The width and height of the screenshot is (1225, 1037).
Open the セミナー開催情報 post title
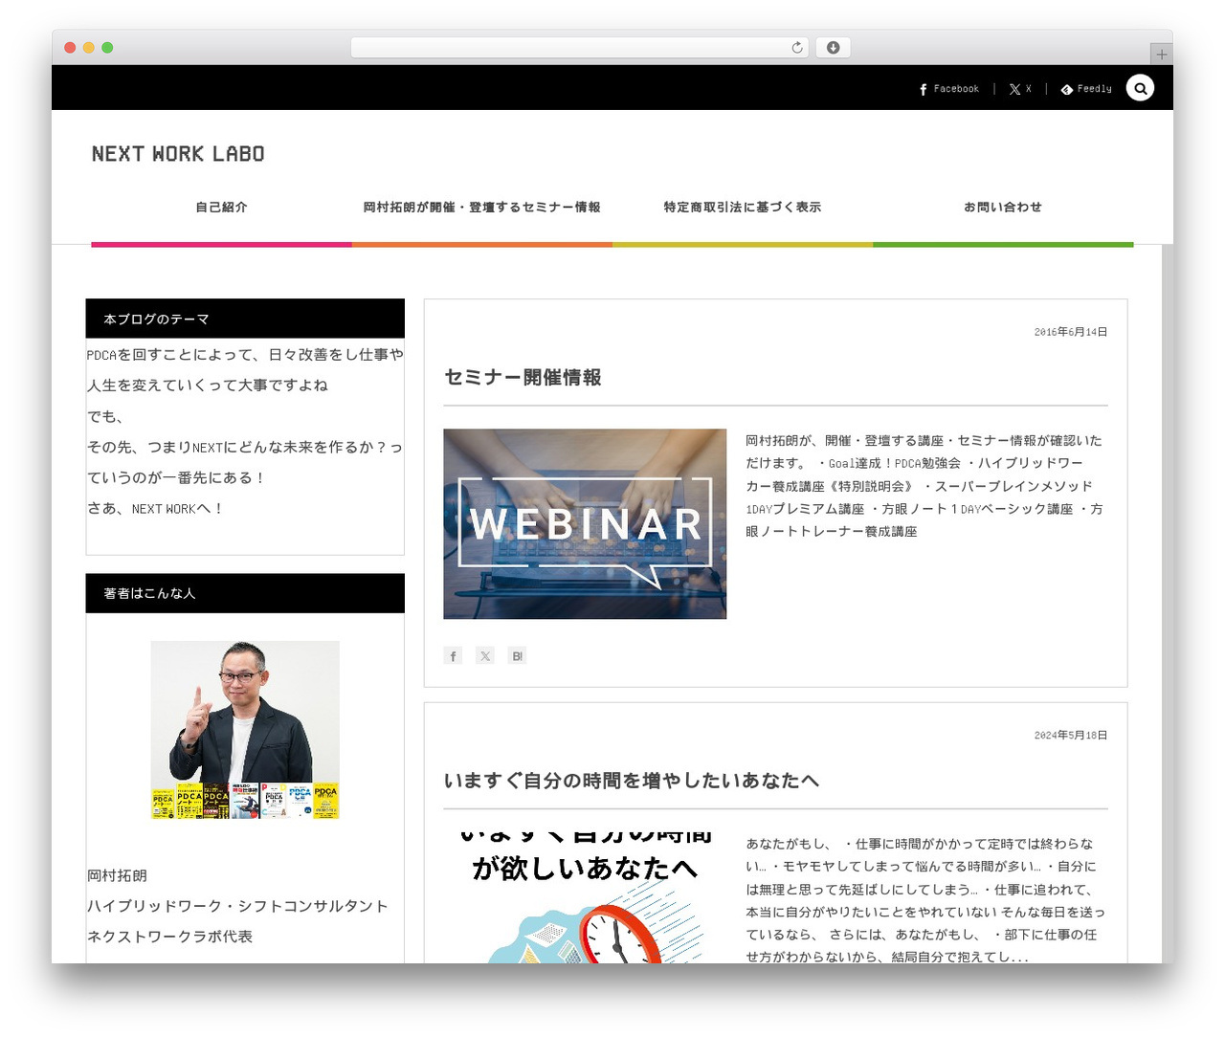point(523,378)
